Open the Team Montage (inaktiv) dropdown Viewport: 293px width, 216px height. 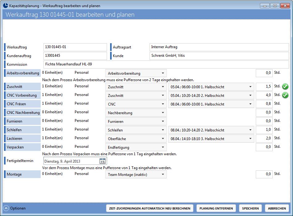(x=136, y=174)
